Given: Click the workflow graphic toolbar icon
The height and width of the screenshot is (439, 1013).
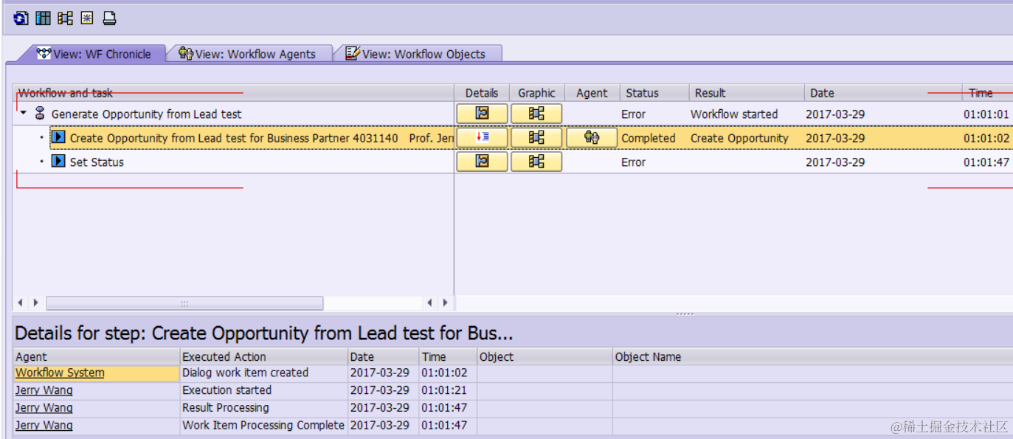Looking at the screenshot, I should pyautogui.click(x=65, y=18).
